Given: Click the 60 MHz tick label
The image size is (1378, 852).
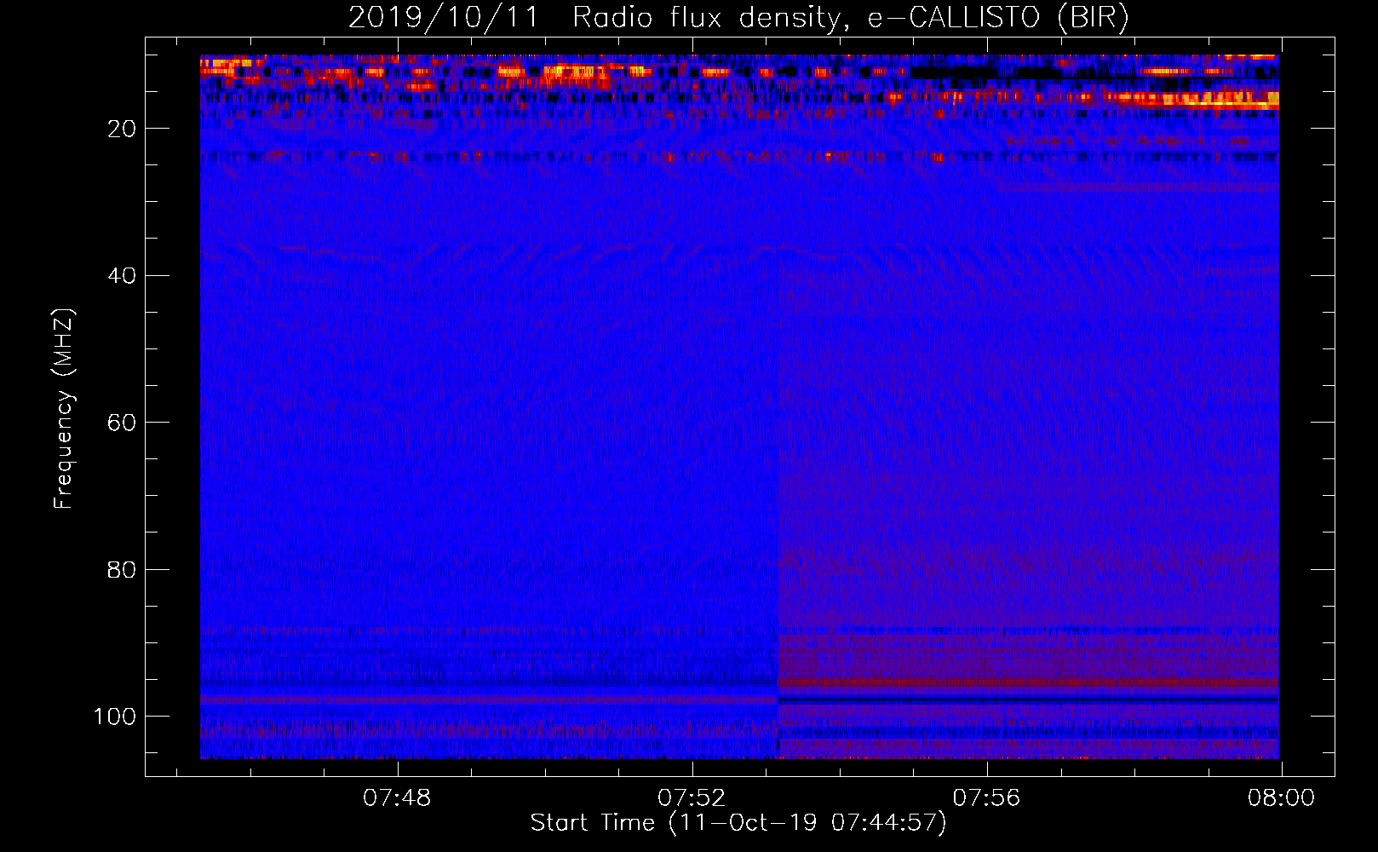Looking at the screenshot, I should pos(123,423).
